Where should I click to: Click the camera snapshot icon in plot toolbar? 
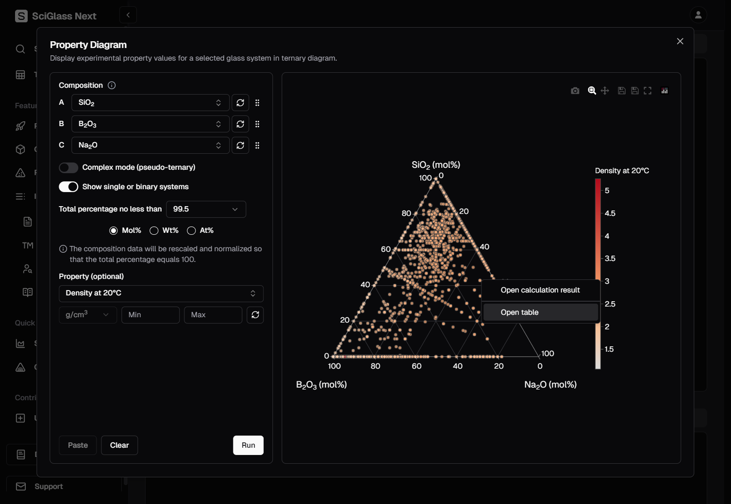coord(575,91)
